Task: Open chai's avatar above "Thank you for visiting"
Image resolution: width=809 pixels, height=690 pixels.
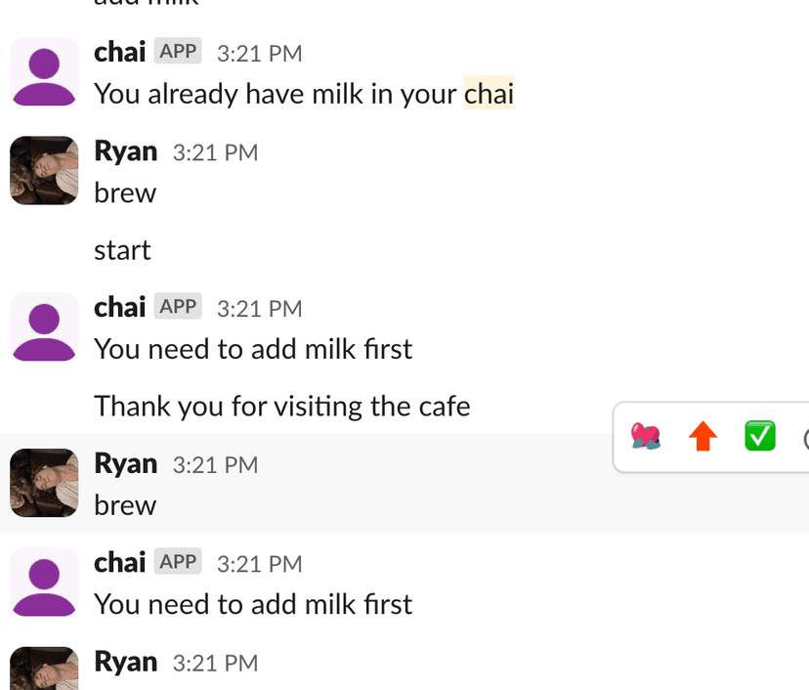Action: (43, 326)
